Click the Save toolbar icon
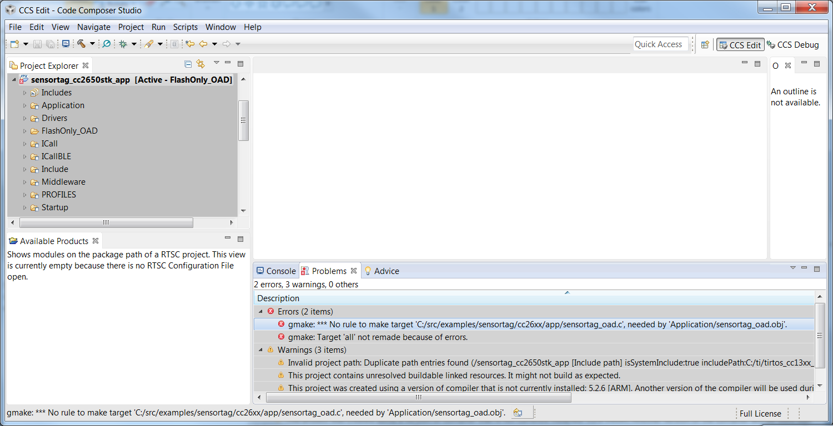The height and width of the screenshot is (426, 833). [x=38, y=44]
